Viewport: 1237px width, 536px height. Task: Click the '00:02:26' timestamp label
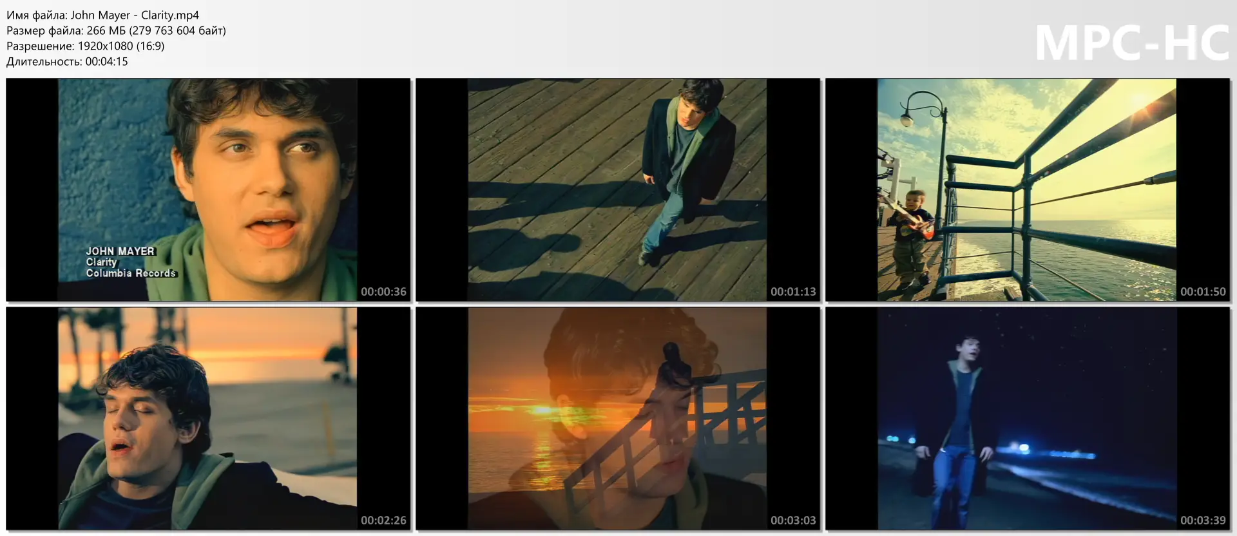click(x=383, y=521)
